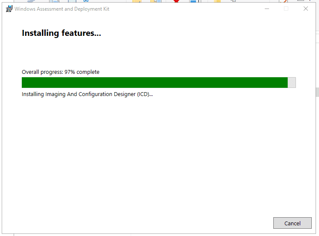Click the installer icon in title bar

click(9, 9)
